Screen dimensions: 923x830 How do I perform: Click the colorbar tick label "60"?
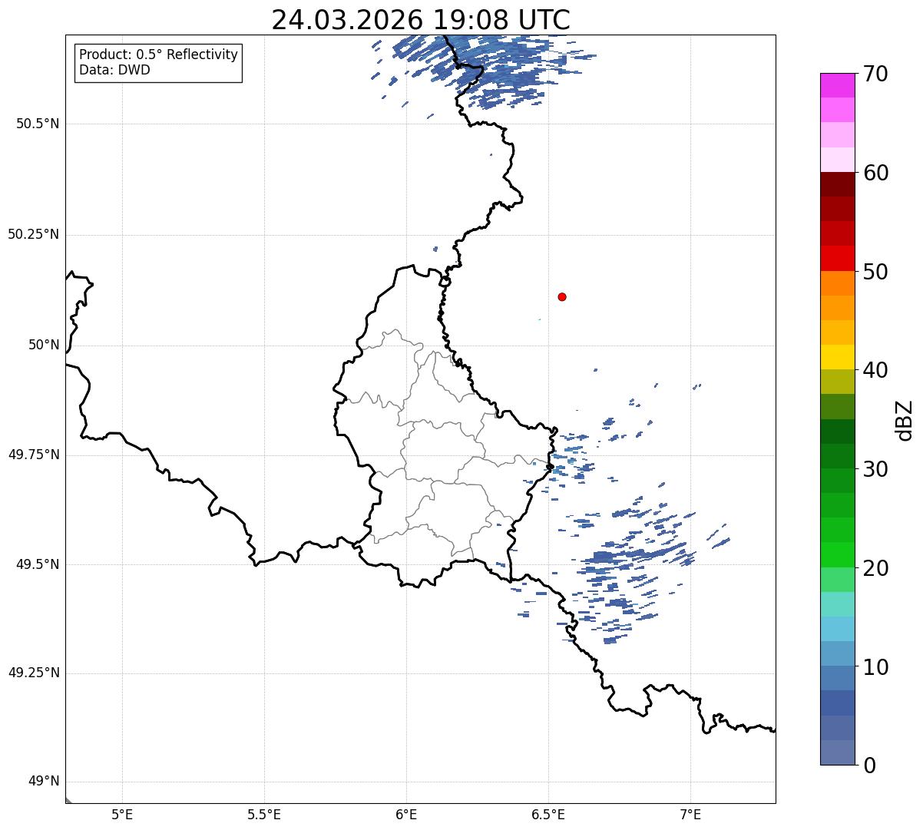pyautogui.click(x=875, y=173)
